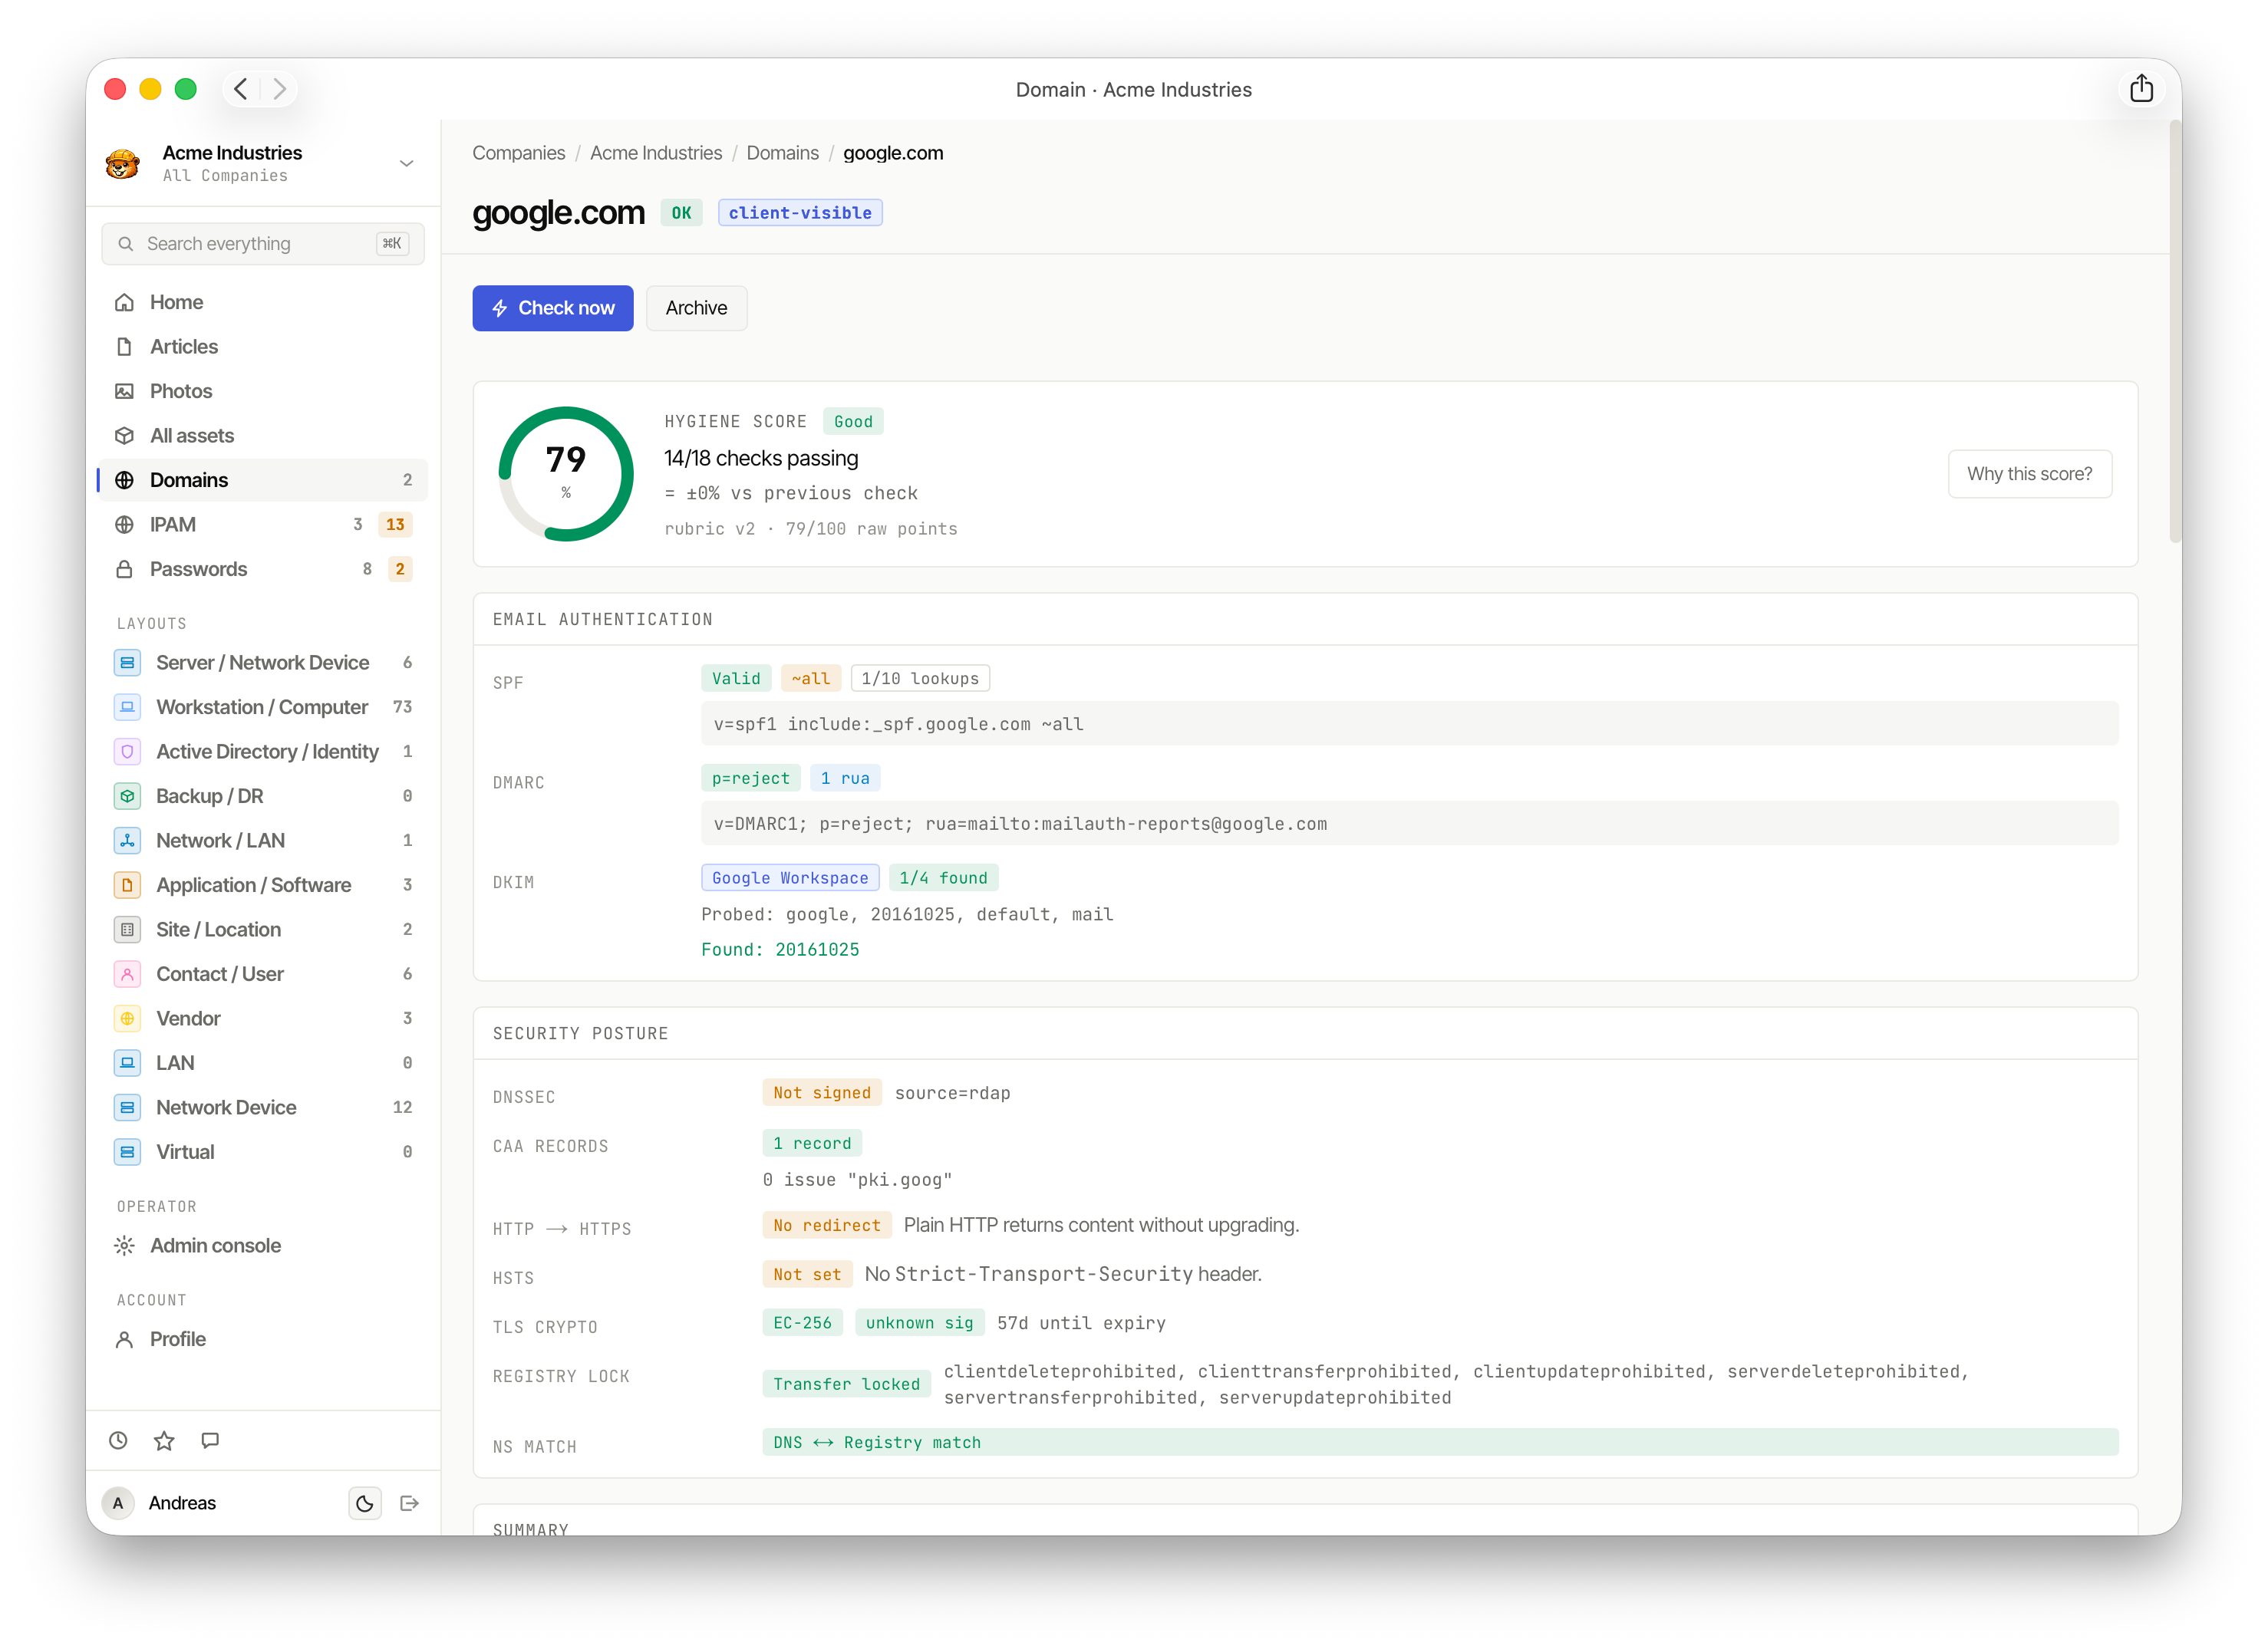Viewport: 2268px width, 1649px height.
Task: Open Profile under Account
Action: (263, 1339)
